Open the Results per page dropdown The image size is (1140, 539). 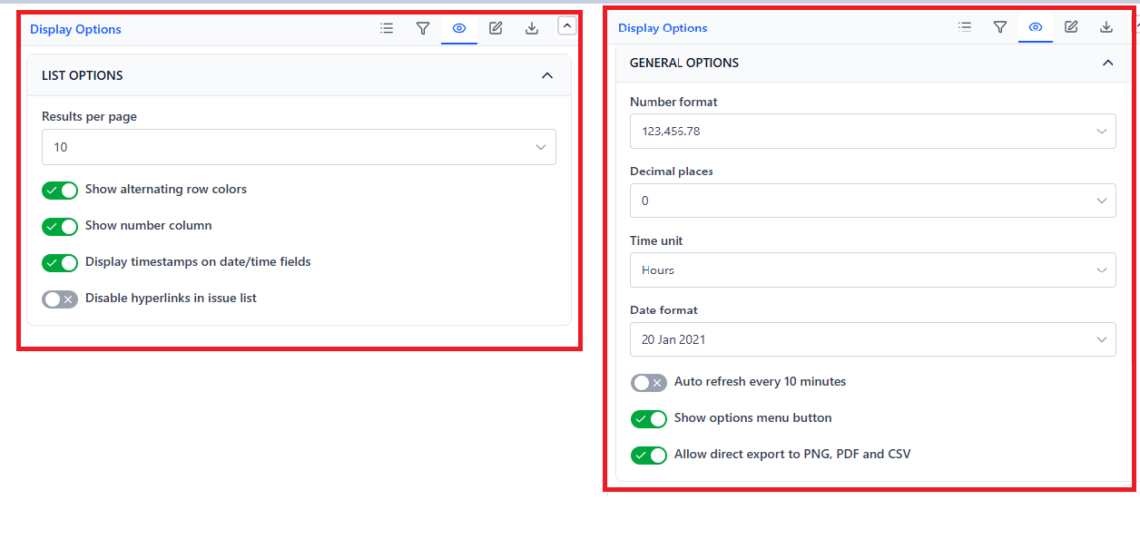point(299,147)
